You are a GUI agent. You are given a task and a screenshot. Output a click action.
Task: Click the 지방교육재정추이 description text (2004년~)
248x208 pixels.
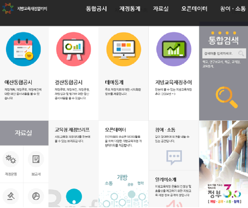pyautogui.click(x=173, y=92)
